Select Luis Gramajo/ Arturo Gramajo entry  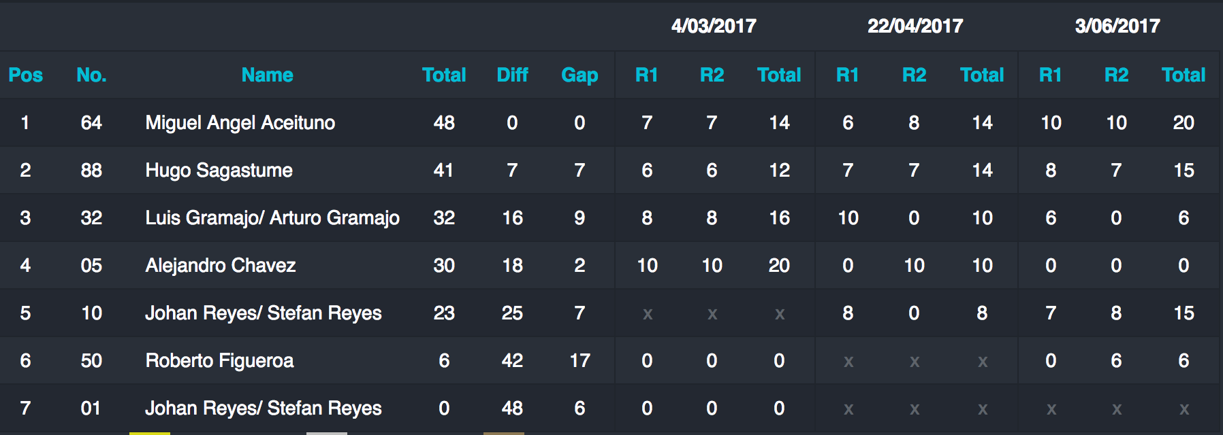272,217
